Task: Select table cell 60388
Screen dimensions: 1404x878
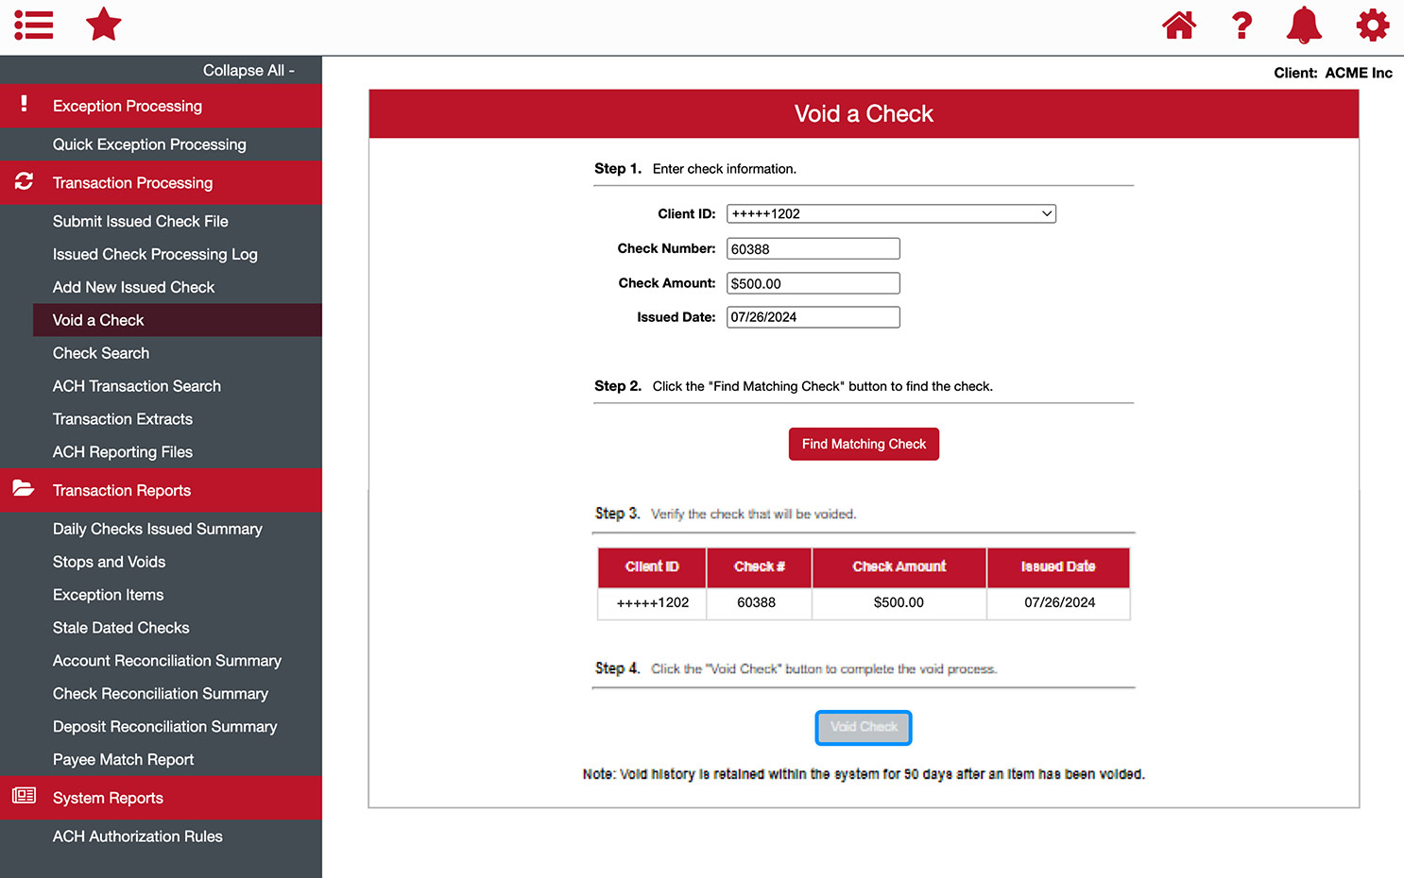Action: pyautogui.click(x=757, y=602)
